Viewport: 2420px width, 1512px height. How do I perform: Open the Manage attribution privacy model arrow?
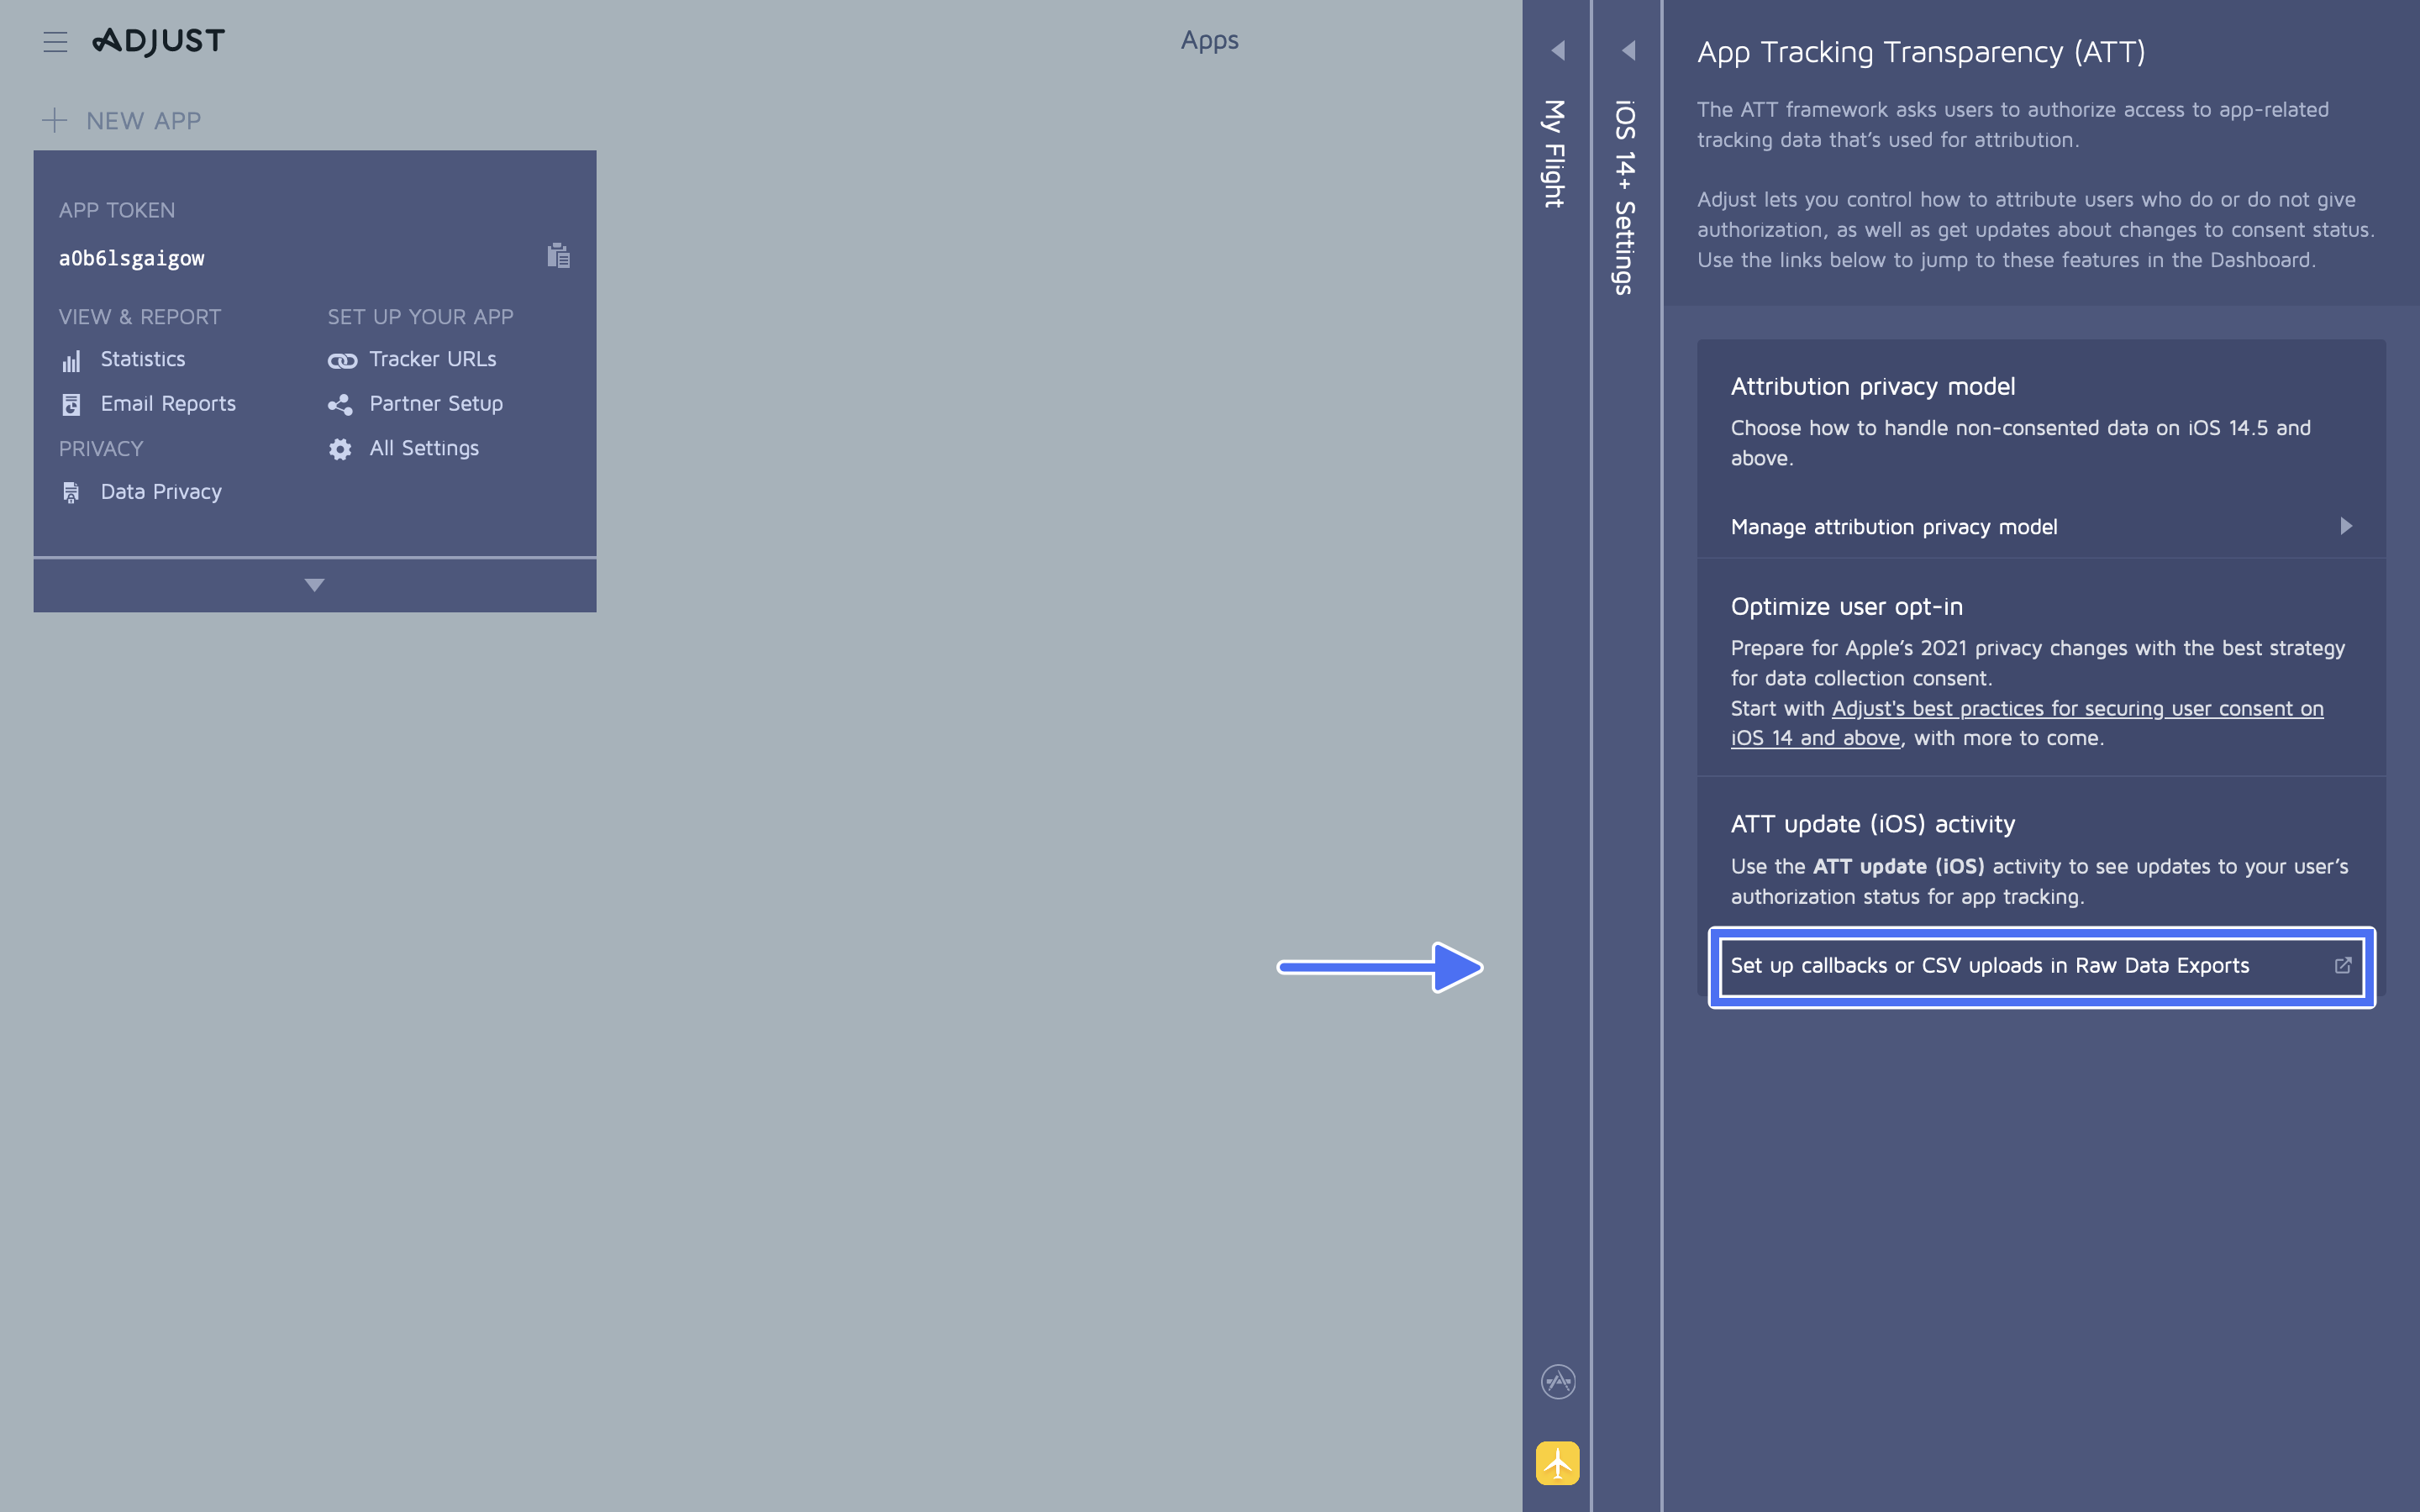click(x=2346, y=526)
